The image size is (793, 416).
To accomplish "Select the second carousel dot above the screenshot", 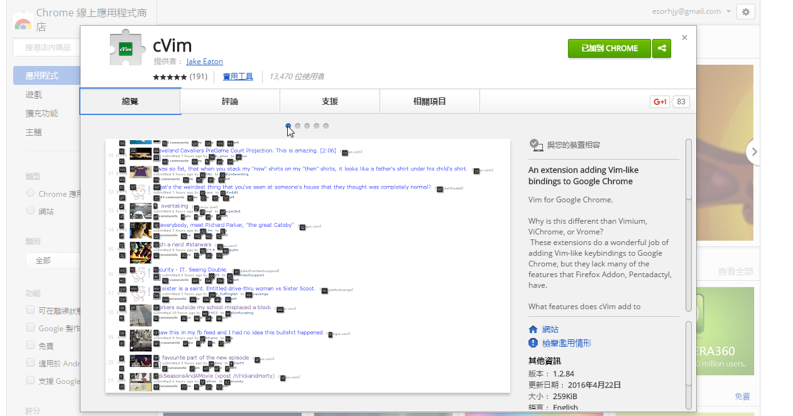I will point(297,126).
